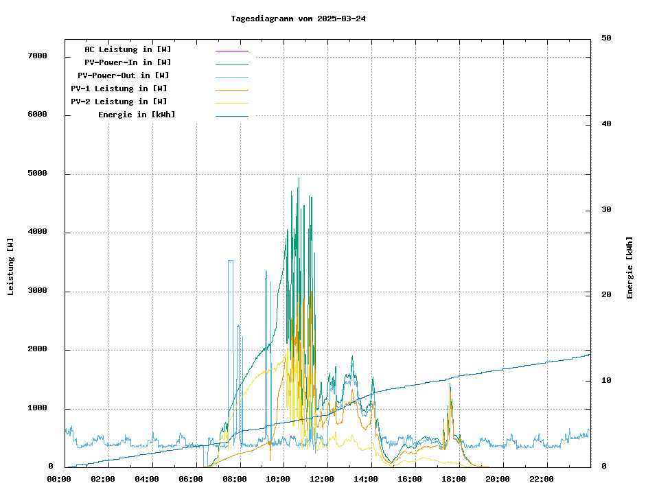Select the AC Leistung legend label
The height and width of the screenshot is (494, 659).
128,49
